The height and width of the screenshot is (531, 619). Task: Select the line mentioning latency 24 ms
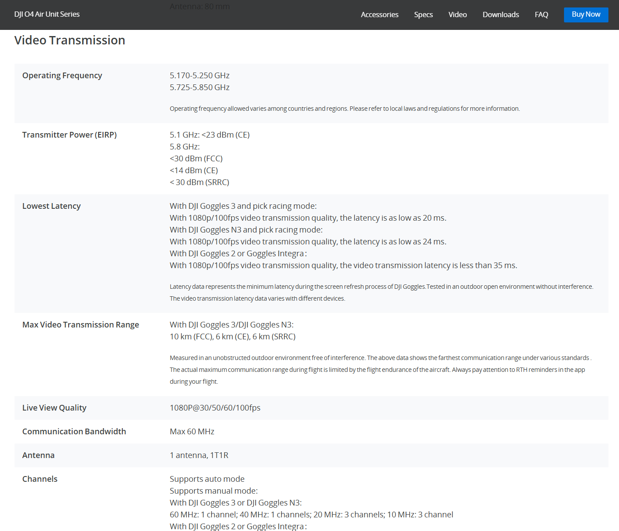pyautogui.click(x=308, y=242)
